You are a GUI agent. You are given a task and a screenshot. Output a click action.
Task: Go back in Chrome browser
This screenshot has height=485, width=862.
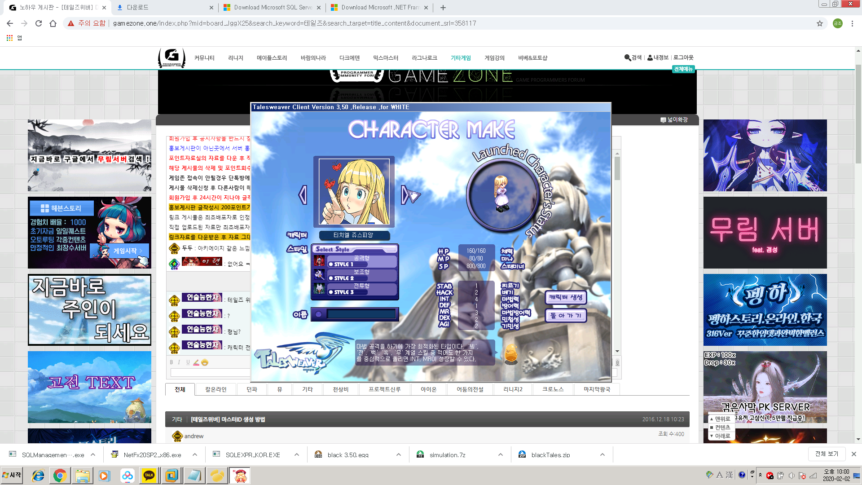point(10,23)
